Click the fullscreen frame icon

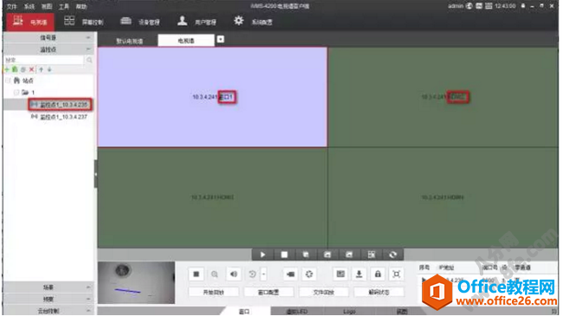coord(397,274)
